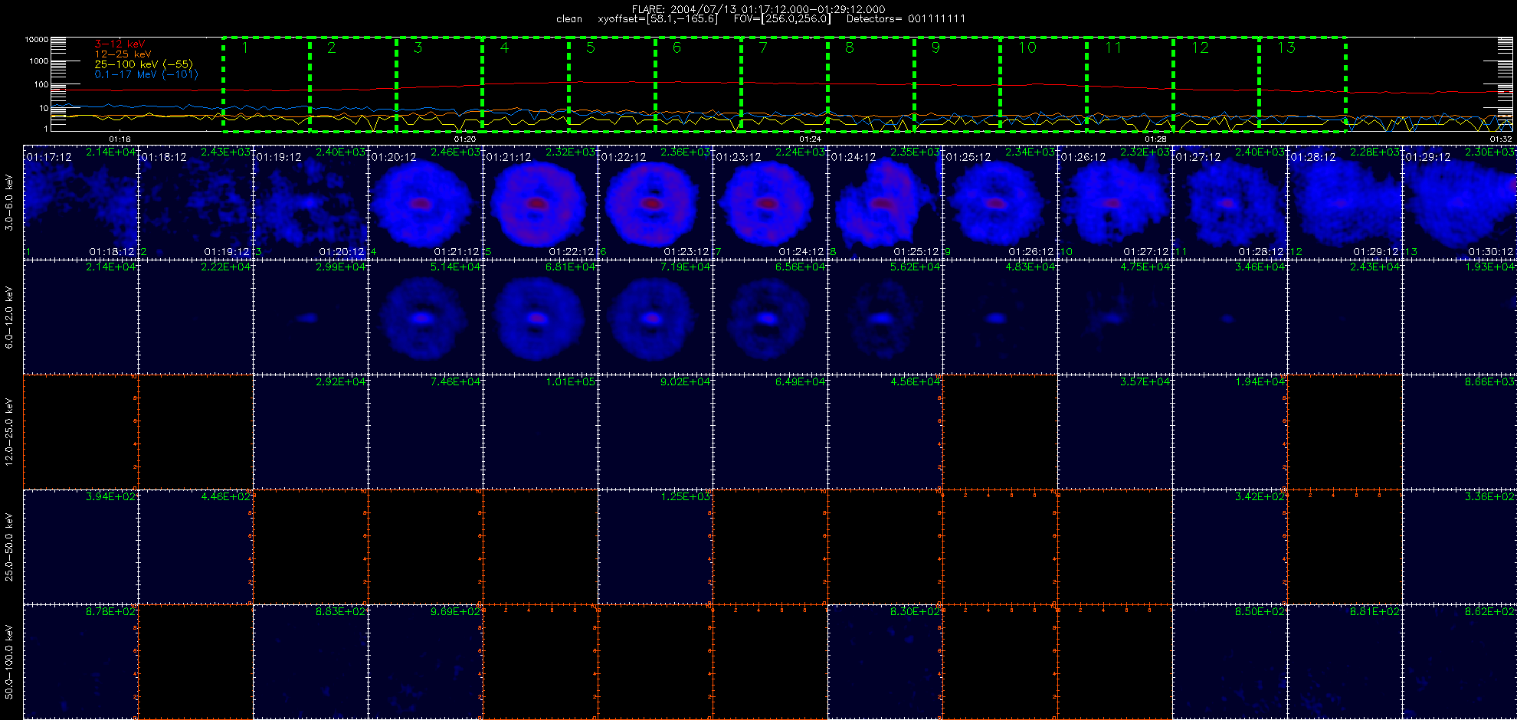Click the 01:30:12 end time label

1491,251
